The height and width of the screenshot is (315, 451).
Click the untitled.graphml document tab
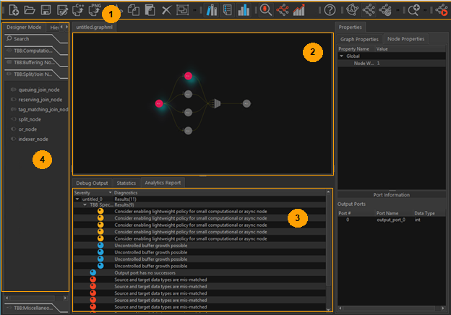[95, 27]
